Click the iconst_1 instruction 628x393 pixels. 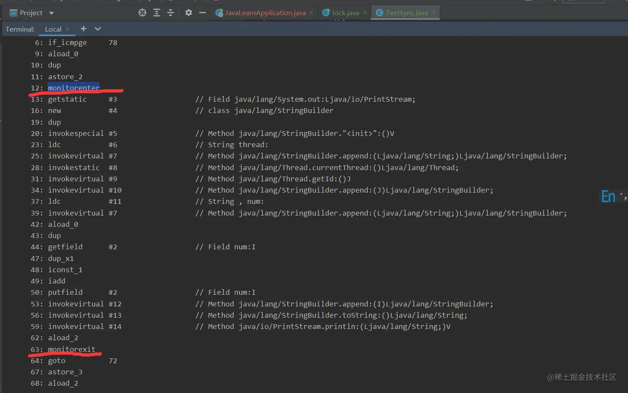(x=65, y=270)
